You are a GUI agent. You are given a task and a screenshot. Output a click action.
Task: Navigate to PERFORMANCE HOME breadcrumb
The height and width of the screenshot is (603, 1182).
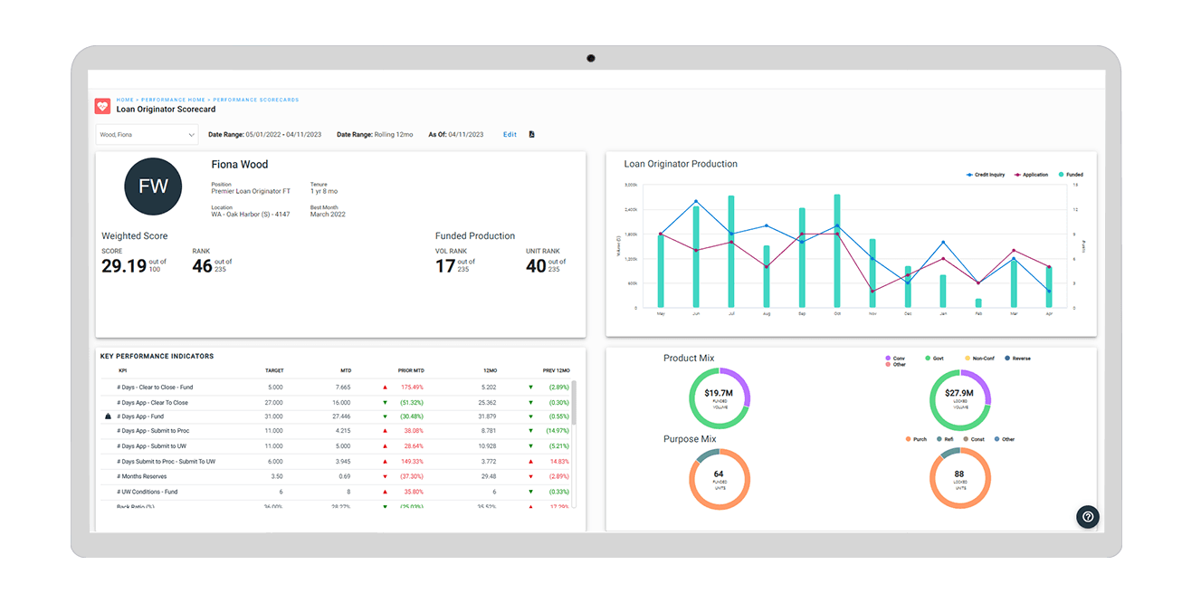173,100
